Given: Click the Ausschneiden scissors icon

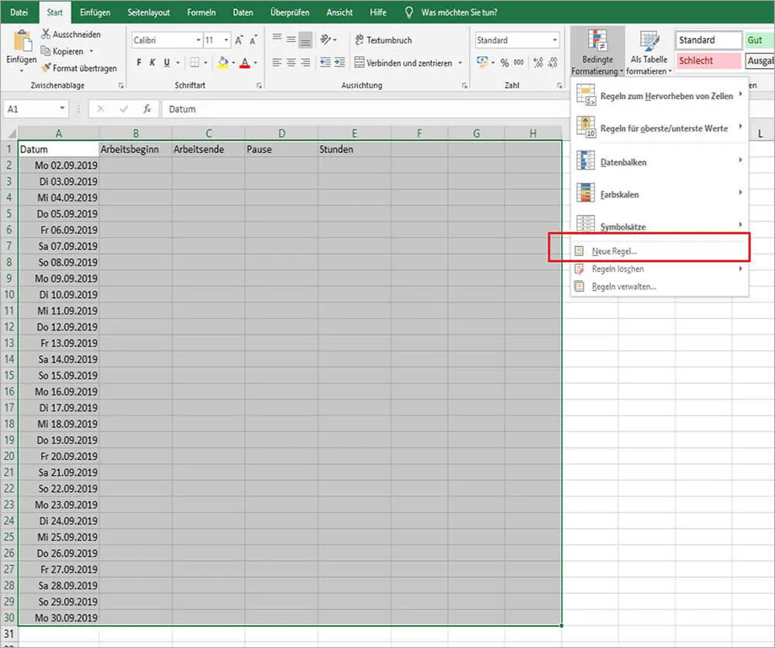Looking at the screenshot, I should [46, 33].
